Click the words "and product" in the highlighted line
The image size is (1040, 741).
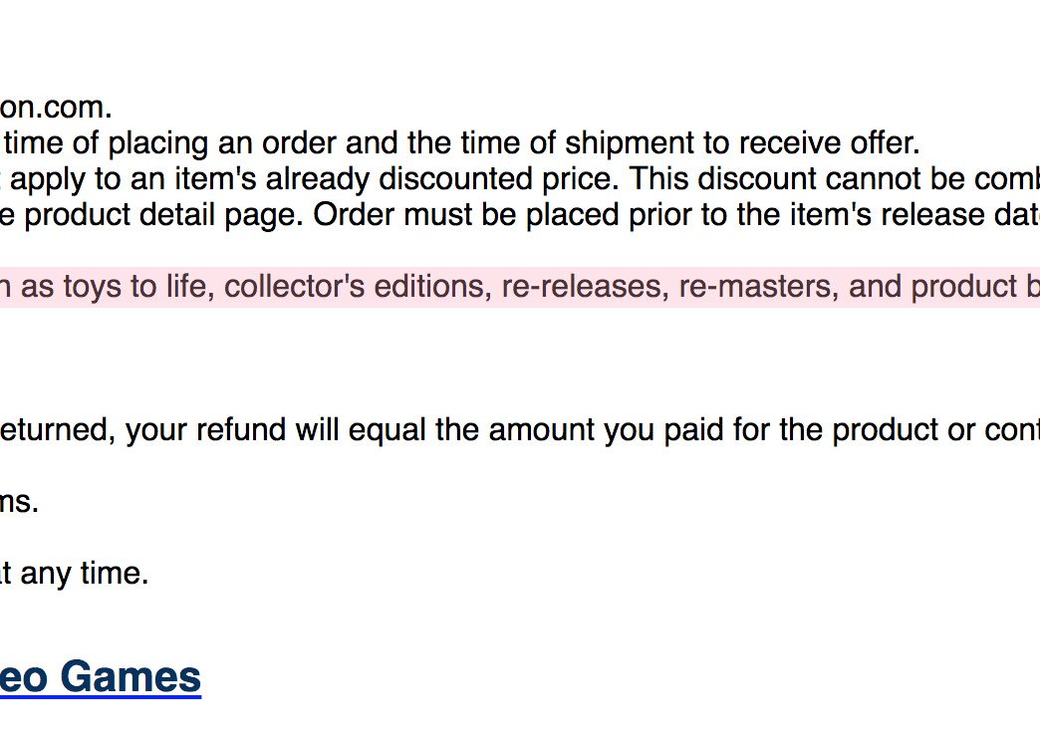click(x=931, y=287)
